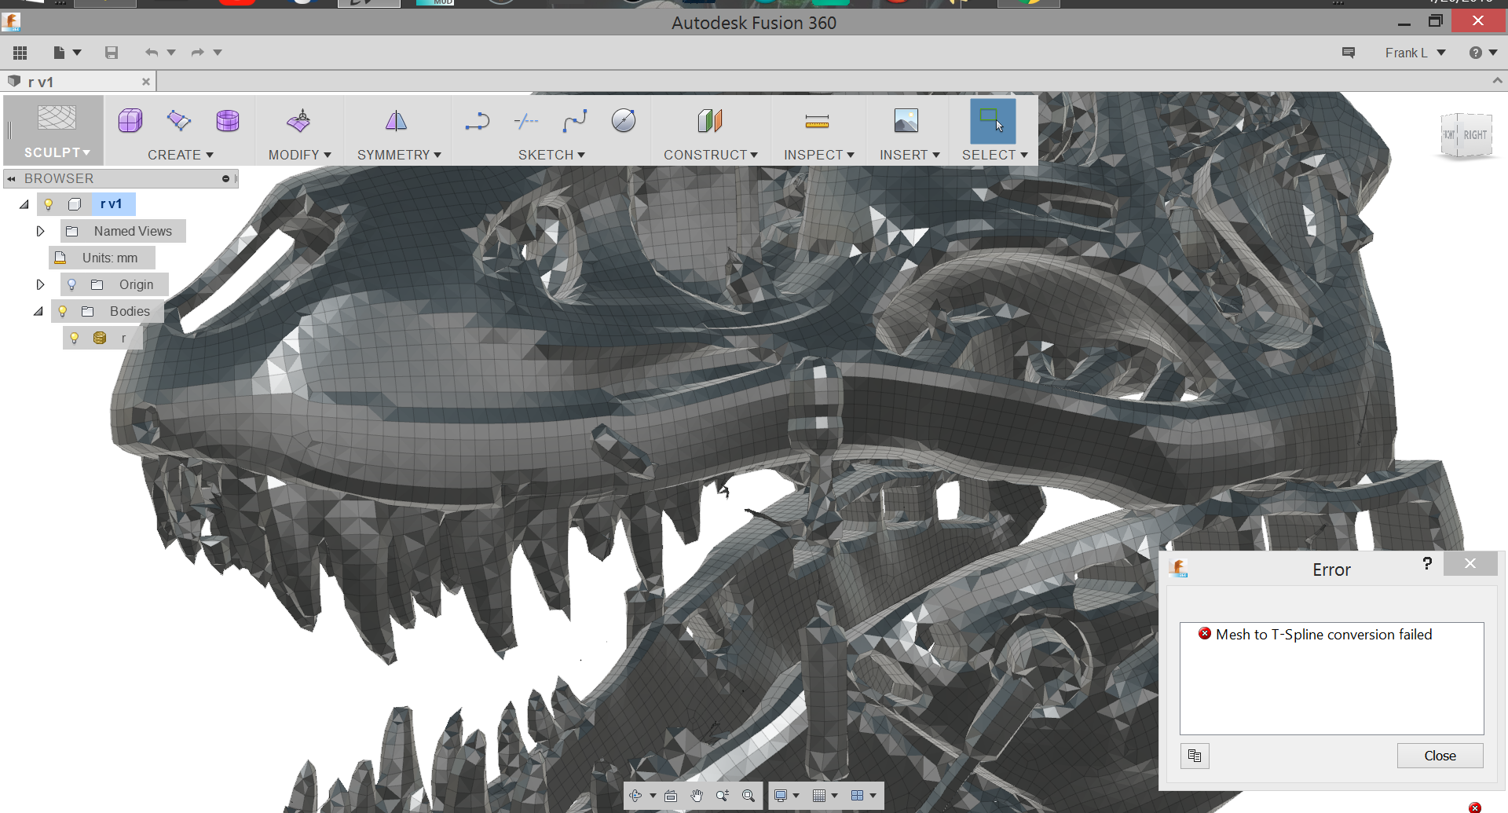Collapse the BROWSER panel
Screen dimensions: 1508x813
(11, 179)
